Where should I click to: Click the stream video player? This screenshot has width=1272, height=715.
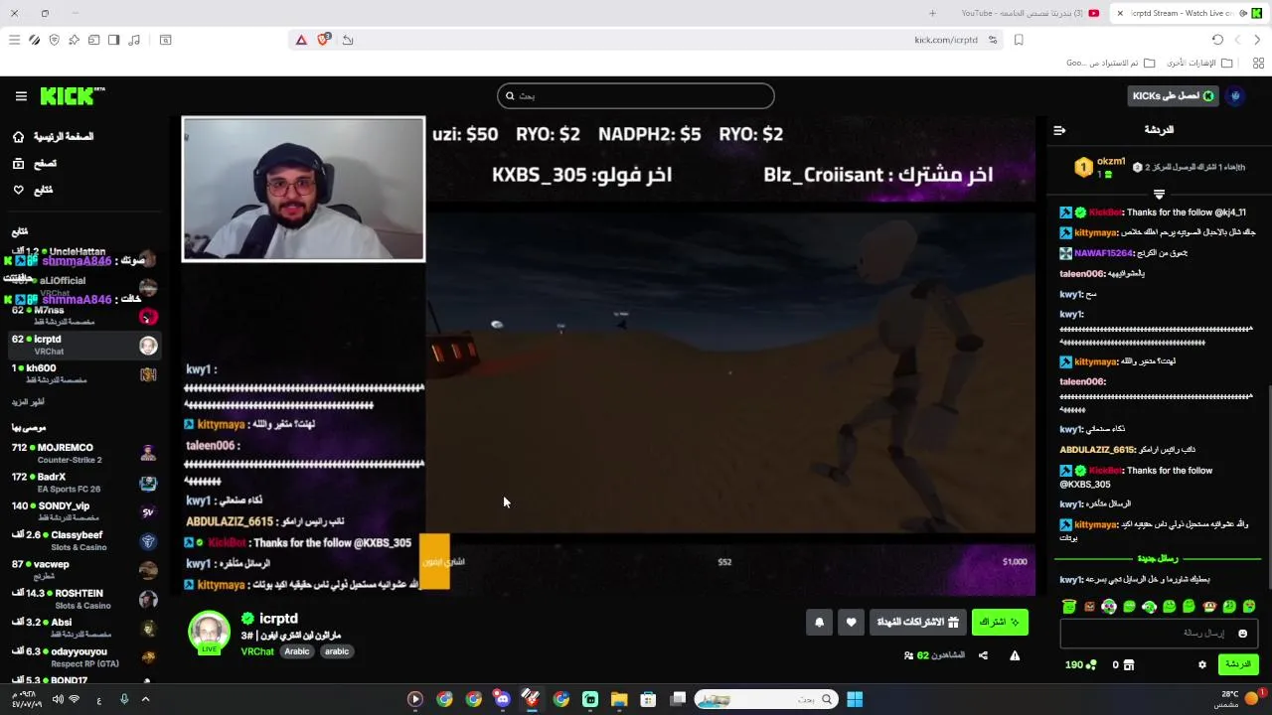(608, 356)
